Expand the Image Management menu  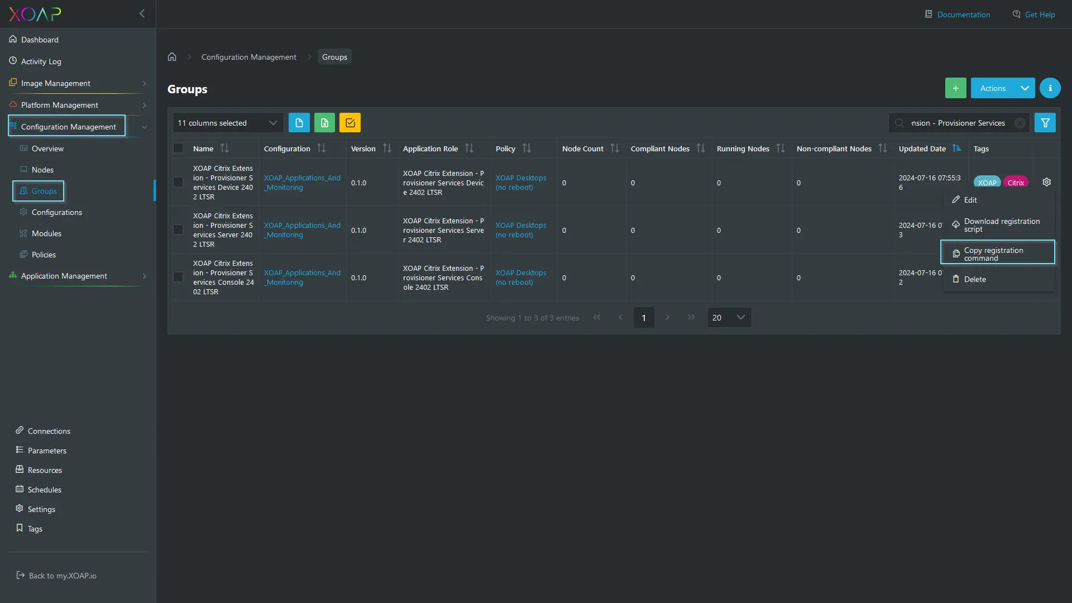pyautogui.click(x=78, y=83)
